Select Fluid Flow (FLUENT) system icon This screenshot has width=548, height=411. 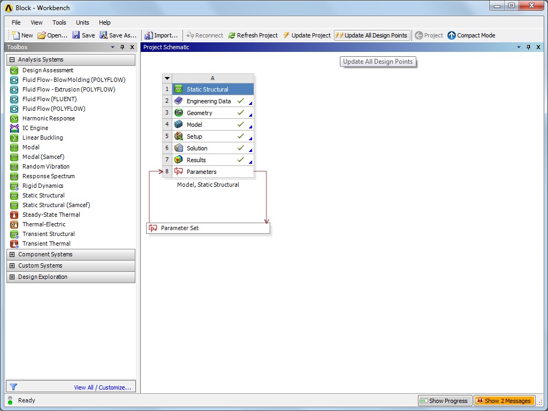pos(14,99)
